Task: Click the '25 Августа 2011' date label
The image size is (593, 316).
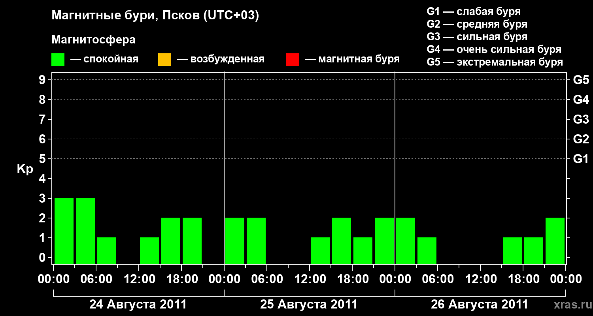Action: coord(309,305)
